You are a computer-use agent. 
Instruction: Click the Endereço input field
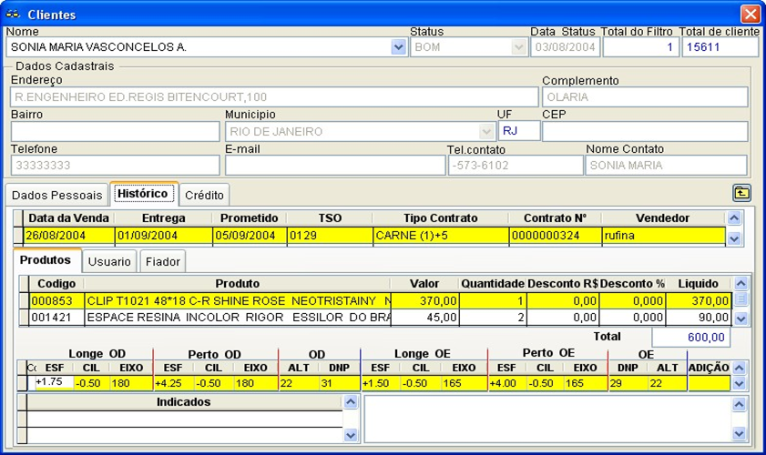tap(274, 96)
